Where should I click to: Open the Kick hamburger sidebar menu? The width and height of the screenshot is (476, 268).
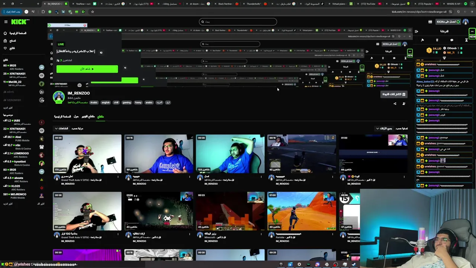[6, 22]
